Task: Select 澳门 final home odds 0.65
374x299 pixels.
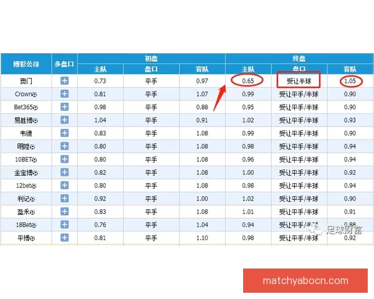Action: 248,81
